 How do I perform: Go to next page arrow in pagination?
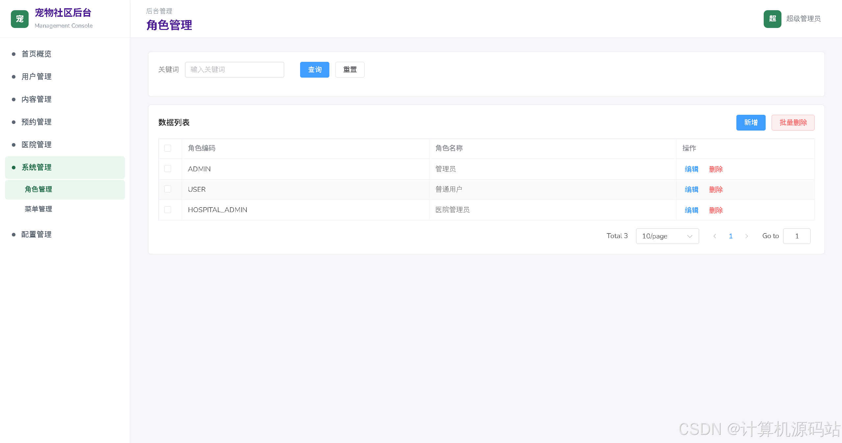pos(747,236)
